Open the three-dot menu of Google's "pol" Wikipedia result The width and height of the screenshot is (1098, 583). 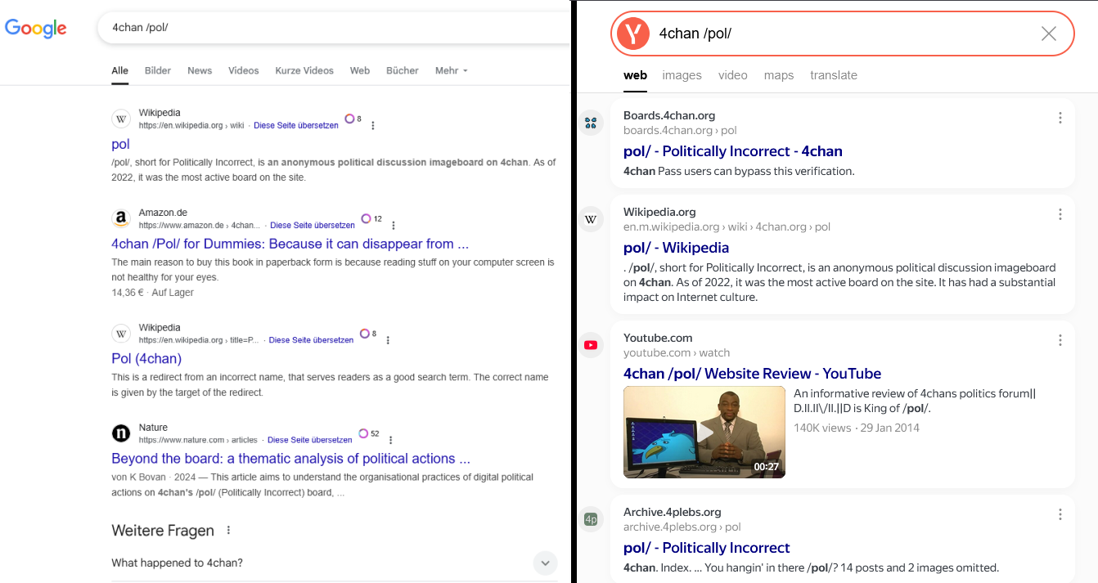[x=373, y=126]
